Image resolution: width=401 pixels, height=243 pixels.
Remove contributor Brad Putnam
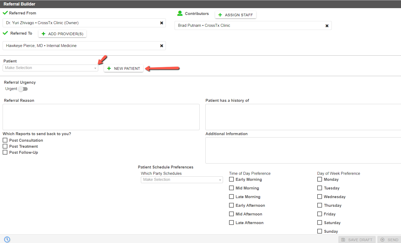coord(327,26)
